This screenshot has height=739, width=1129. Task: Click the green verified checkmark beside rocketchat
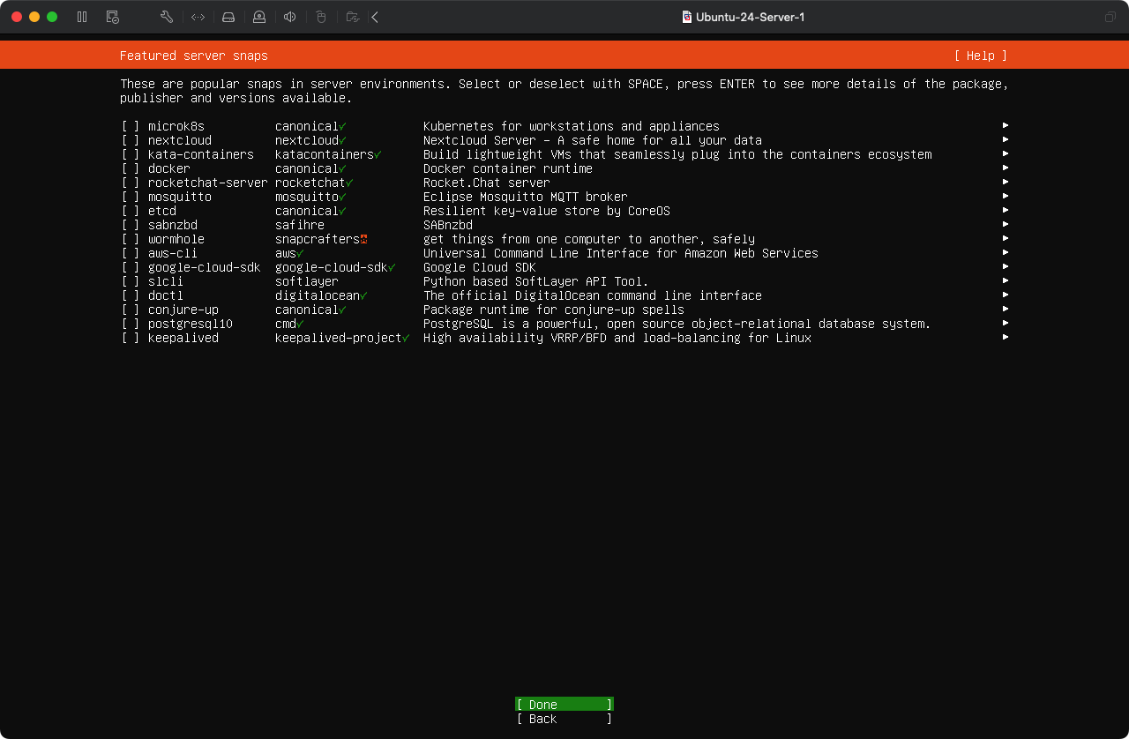tap(349, 183)
